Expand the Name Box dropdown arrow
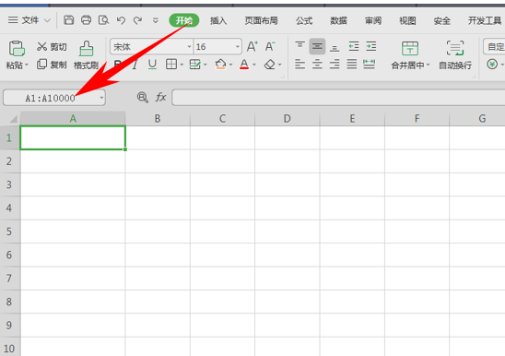 click(x=101, y=98)
